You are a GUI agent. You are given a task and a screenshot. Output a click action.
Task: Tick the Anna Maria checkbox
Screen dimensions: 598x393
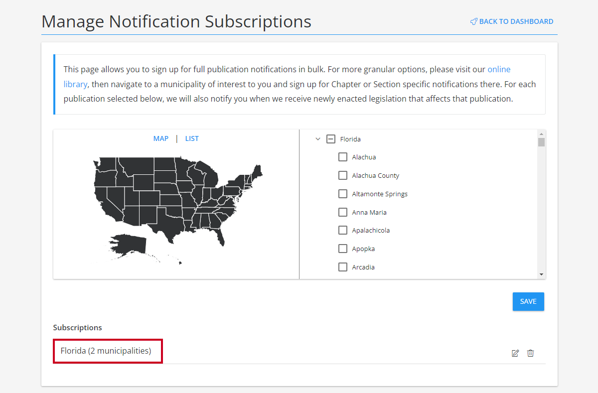click(x=343, y=212)
